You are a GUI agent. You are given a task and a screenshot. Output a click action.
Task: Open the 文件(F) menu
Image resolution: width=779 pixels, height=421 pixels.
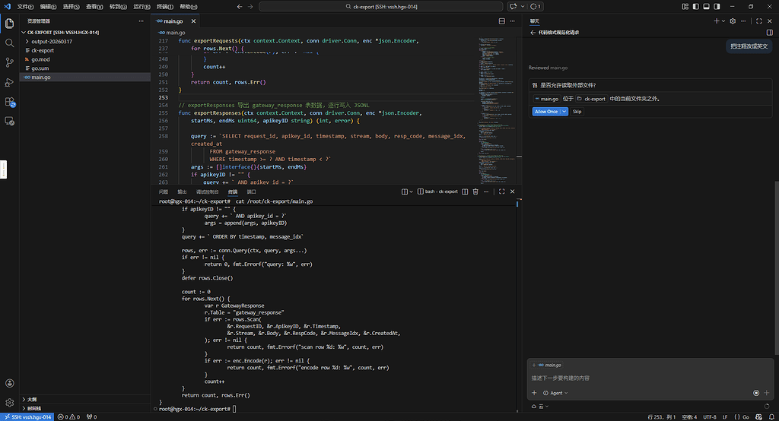coord(25,6)
